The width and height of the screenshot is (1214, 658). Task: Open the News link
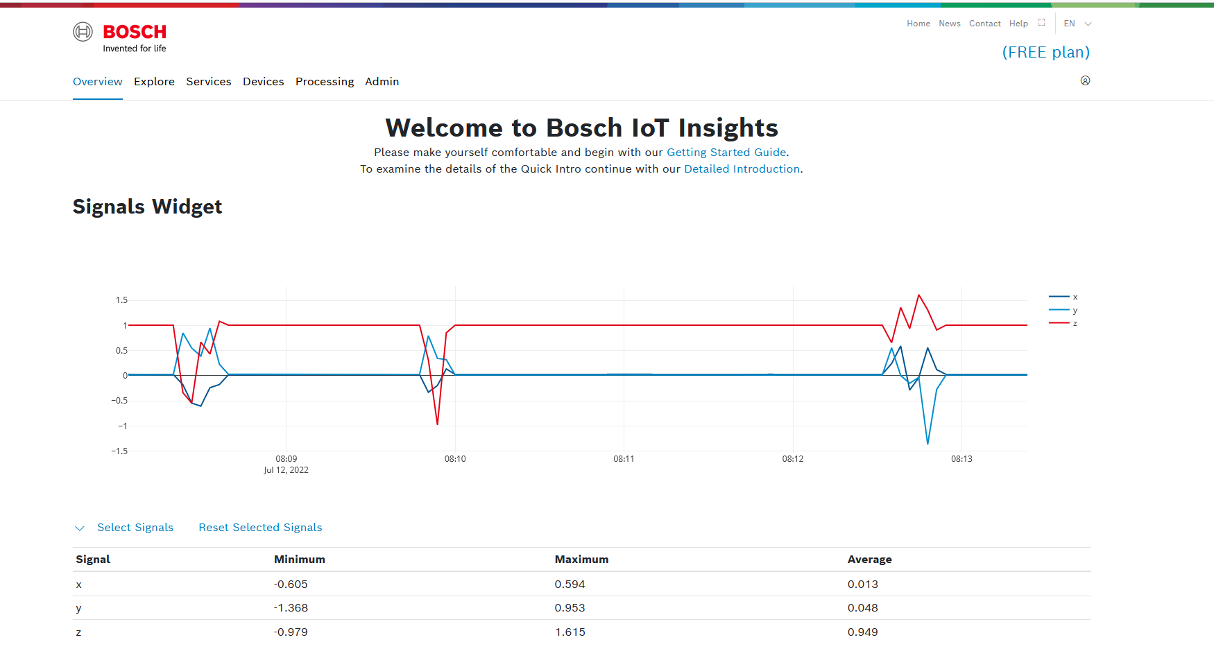[950, 24]
